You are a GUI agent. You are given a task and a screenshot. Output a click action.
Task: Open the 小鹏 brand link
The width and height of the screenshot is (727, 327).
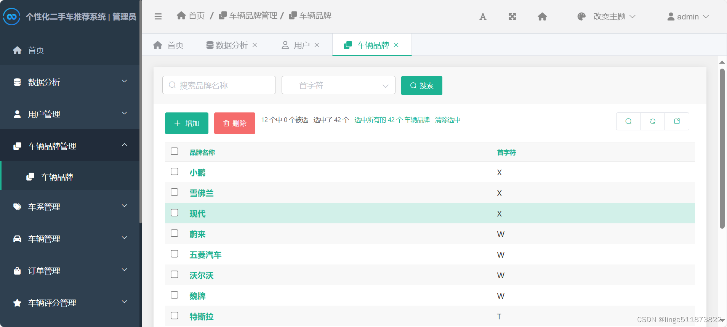[197, 173]
